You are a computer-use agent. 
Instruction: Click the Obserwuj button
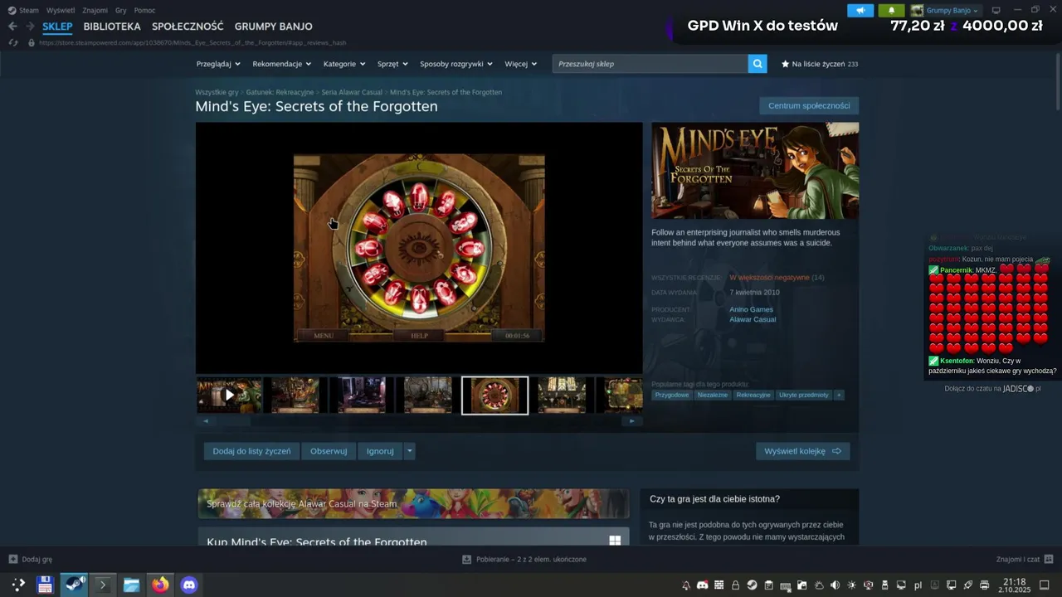(x=329, y=451)
